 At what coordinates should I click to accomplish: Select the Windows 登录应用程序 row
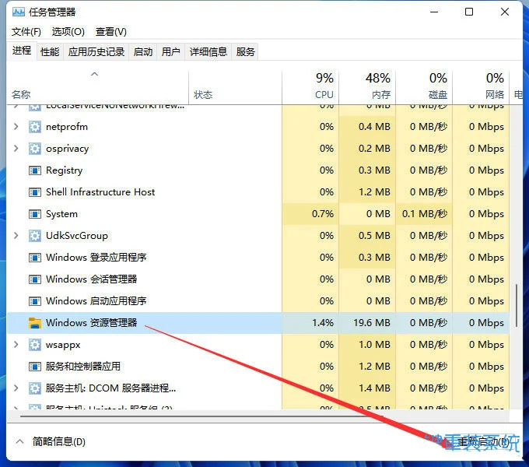pos(258,258)
